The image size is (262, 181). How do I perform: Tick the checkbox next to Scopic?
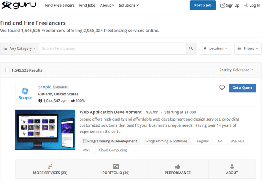(8, 86)
